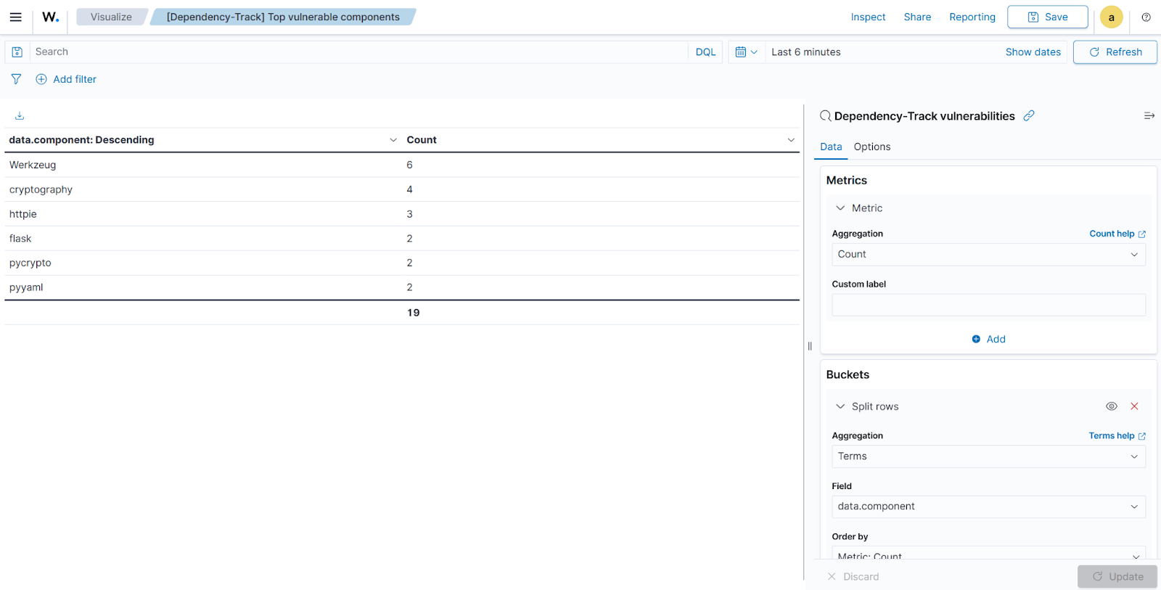Switch to the Options tab

coord(871,147)
